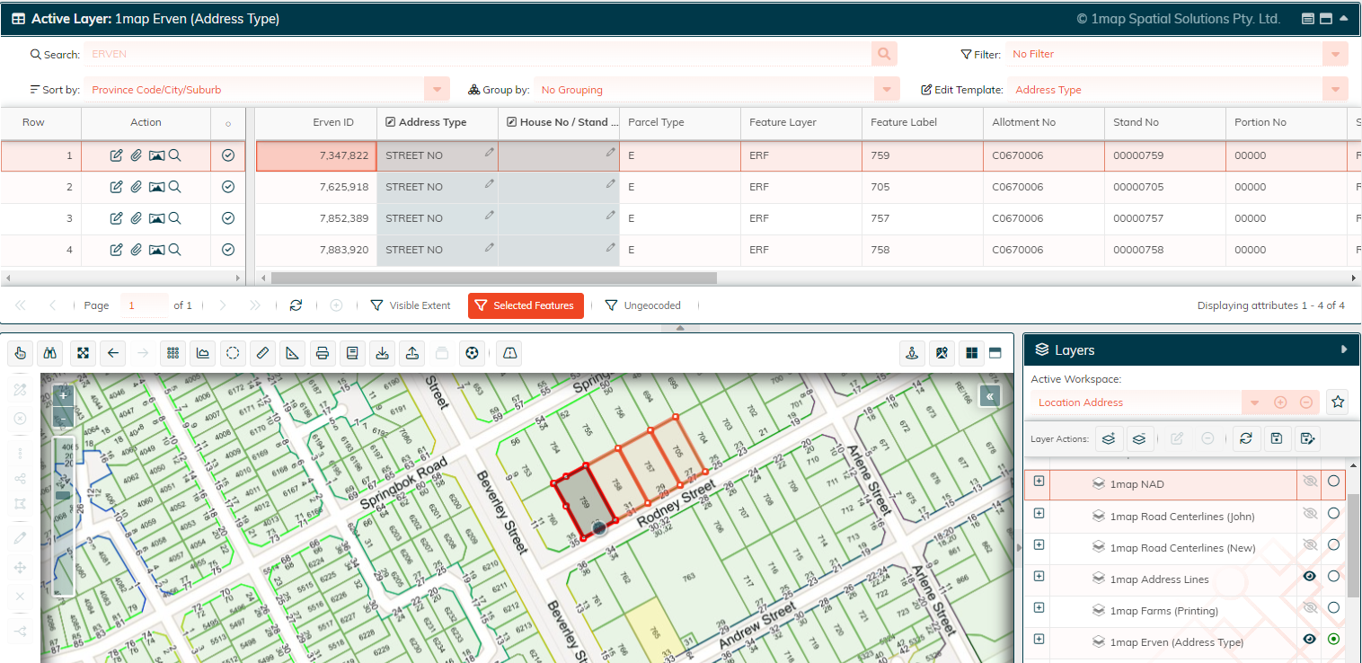The width and height of the screenshot is (1362, 663).
Task: Click the zoom to full extent icon
Action: pos(83,353)
